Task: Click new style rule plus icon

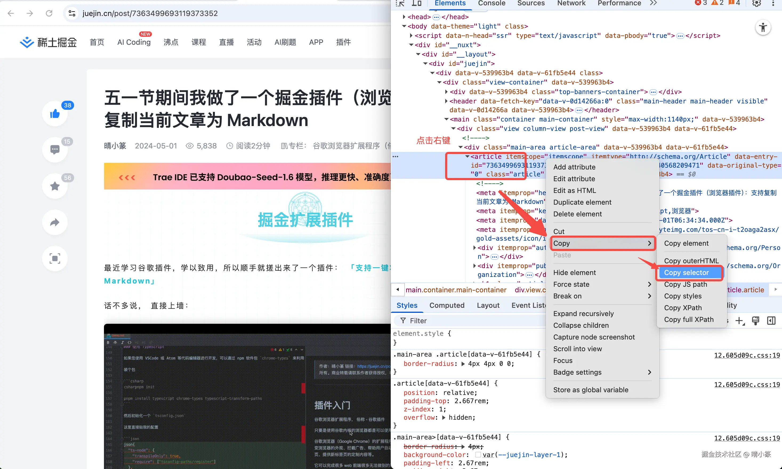Action: (x=740, y=321)
